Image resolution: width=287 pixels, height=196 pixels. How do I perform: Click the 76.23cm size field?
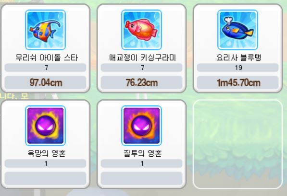click(x=141, y=83)
